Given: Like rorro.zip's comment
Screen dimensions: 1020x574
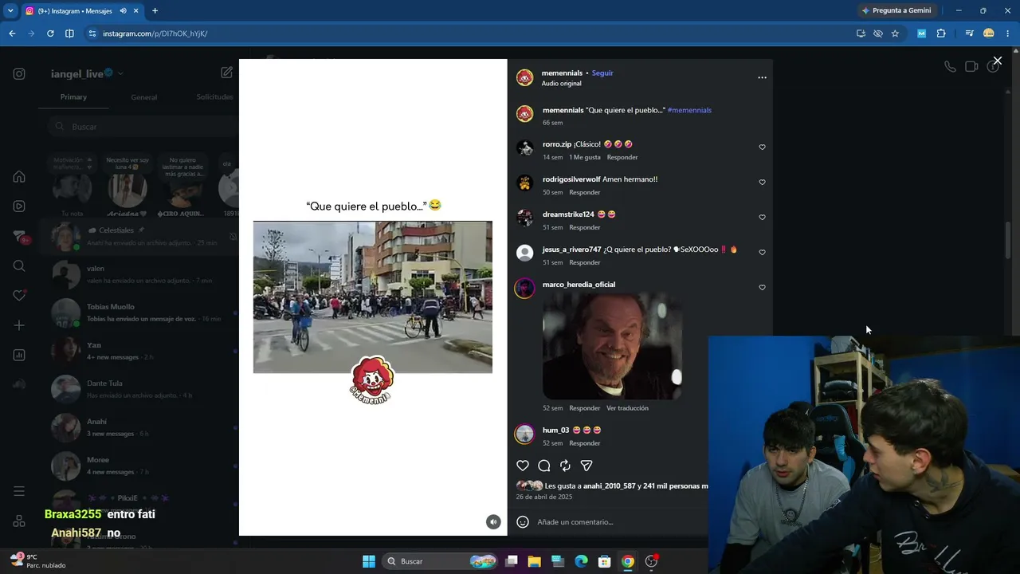Looking at the screenshot, I should [x=762, y=147].
